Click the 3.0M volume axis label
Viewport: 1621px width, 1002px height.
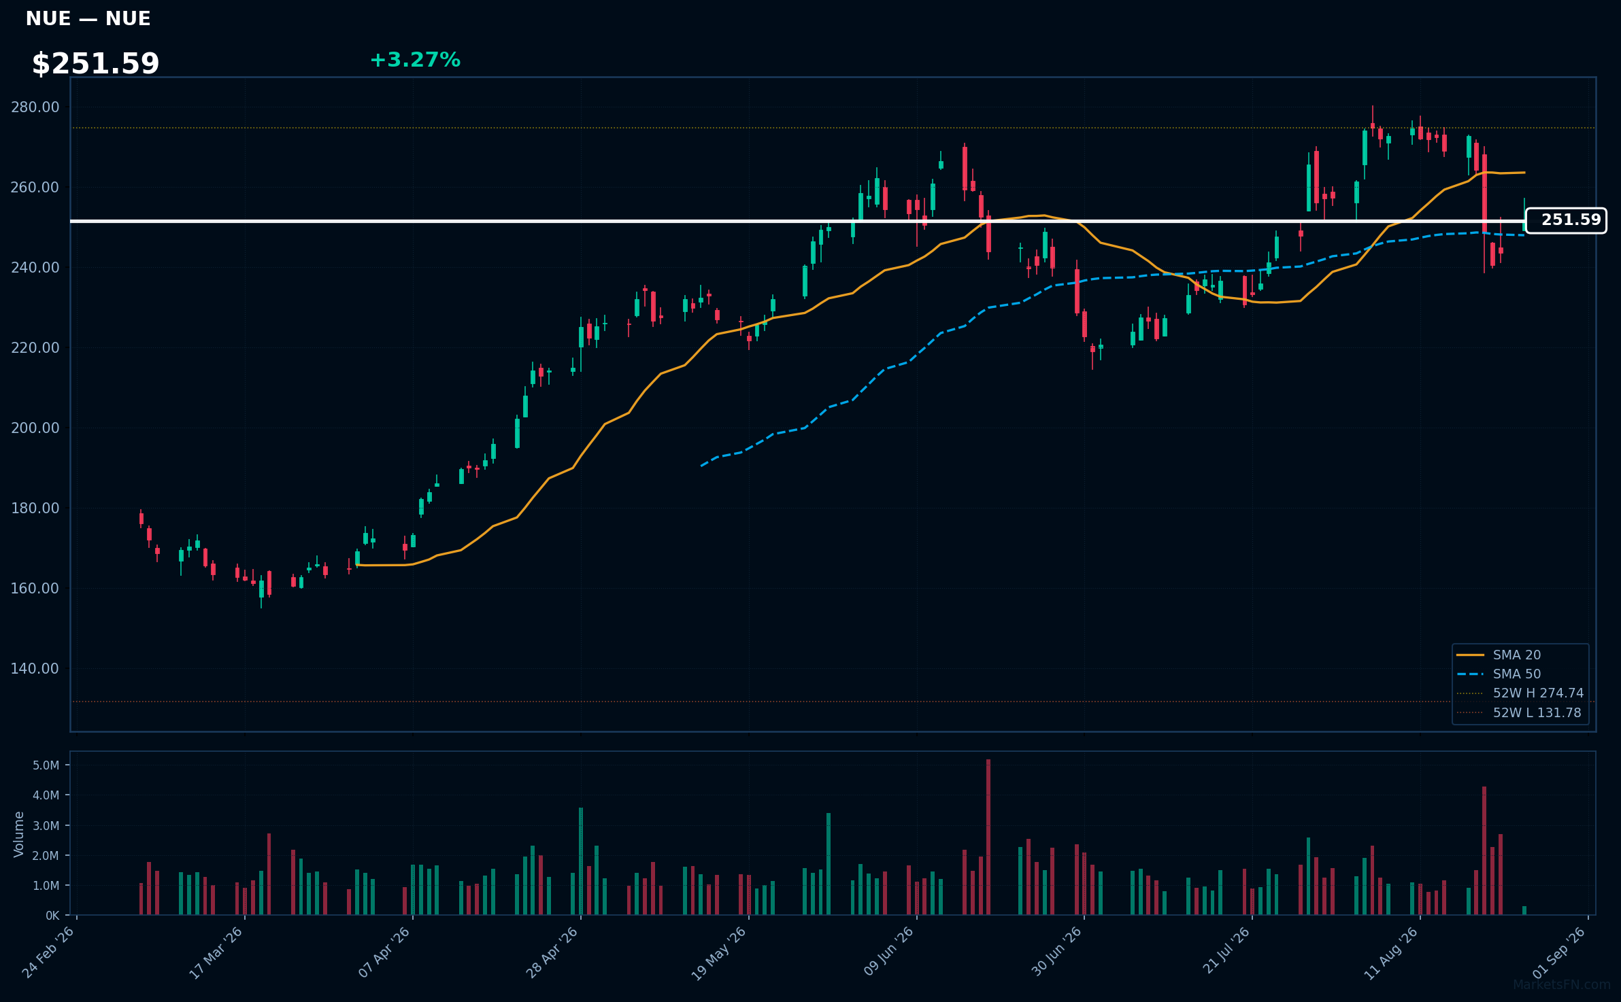[46, 826]
